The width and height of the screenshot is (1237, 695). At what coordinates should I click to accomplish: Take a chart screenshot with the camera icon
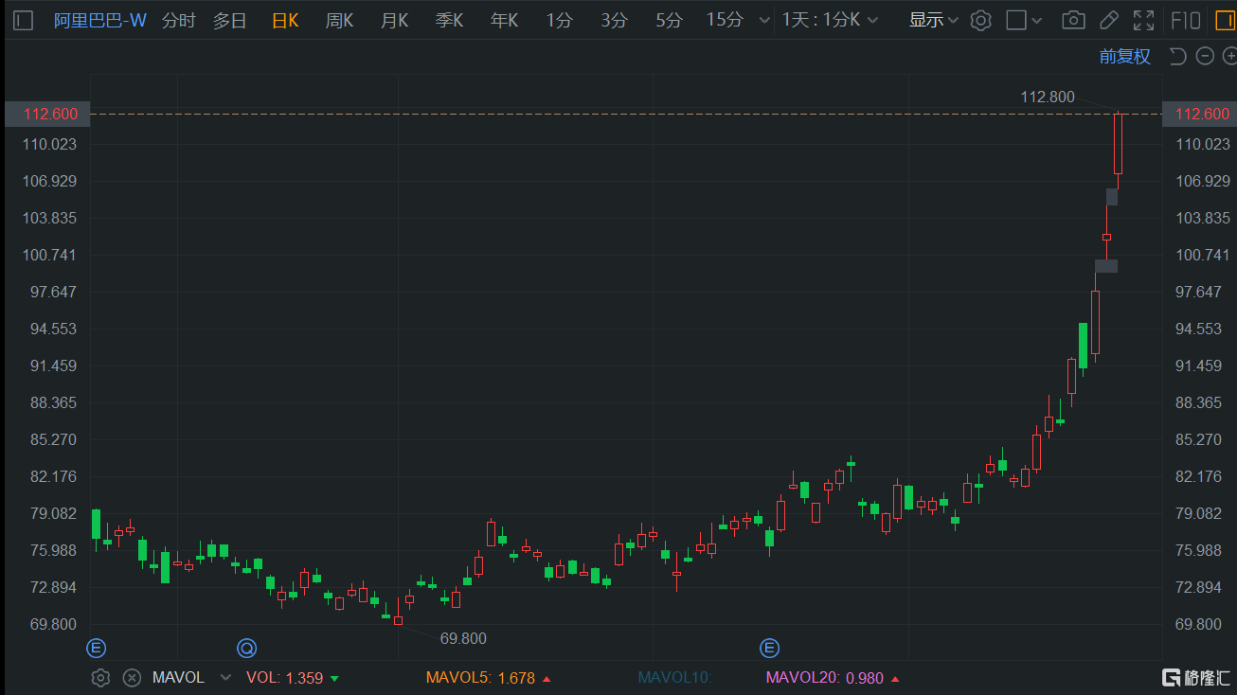(x=1073, y=19)
